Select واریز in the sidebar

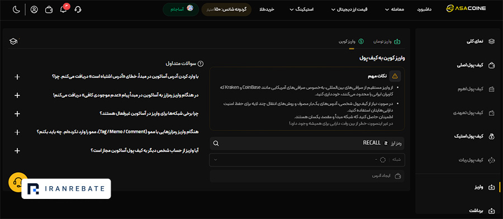[x=485, y=187]
